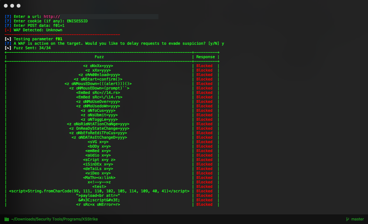This screenshot has height=224, width=368.
Task: Select the oNToggLe=yyy payload
Action: point(99,119)
